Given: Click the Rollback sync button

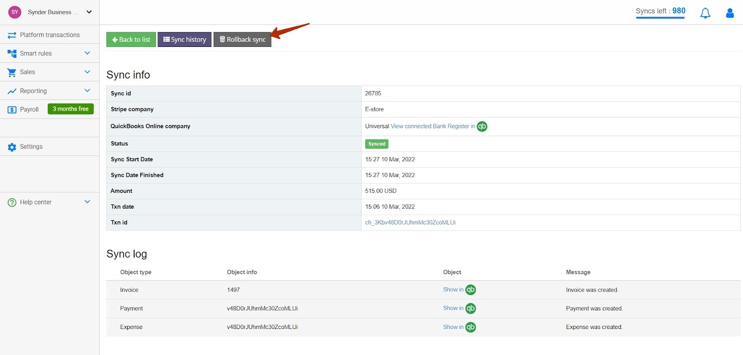Looking at the screenshot, I should click(x=242, y=39).
